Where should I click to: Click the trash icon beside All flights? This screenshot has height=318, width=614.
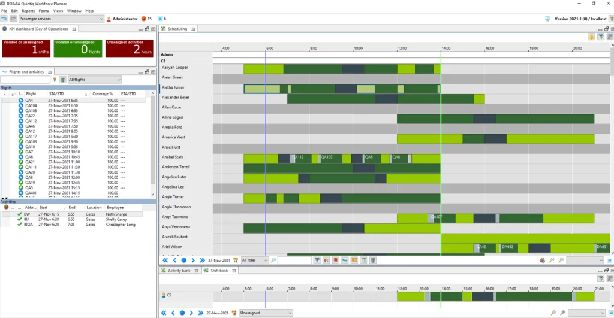click(62, 80)
